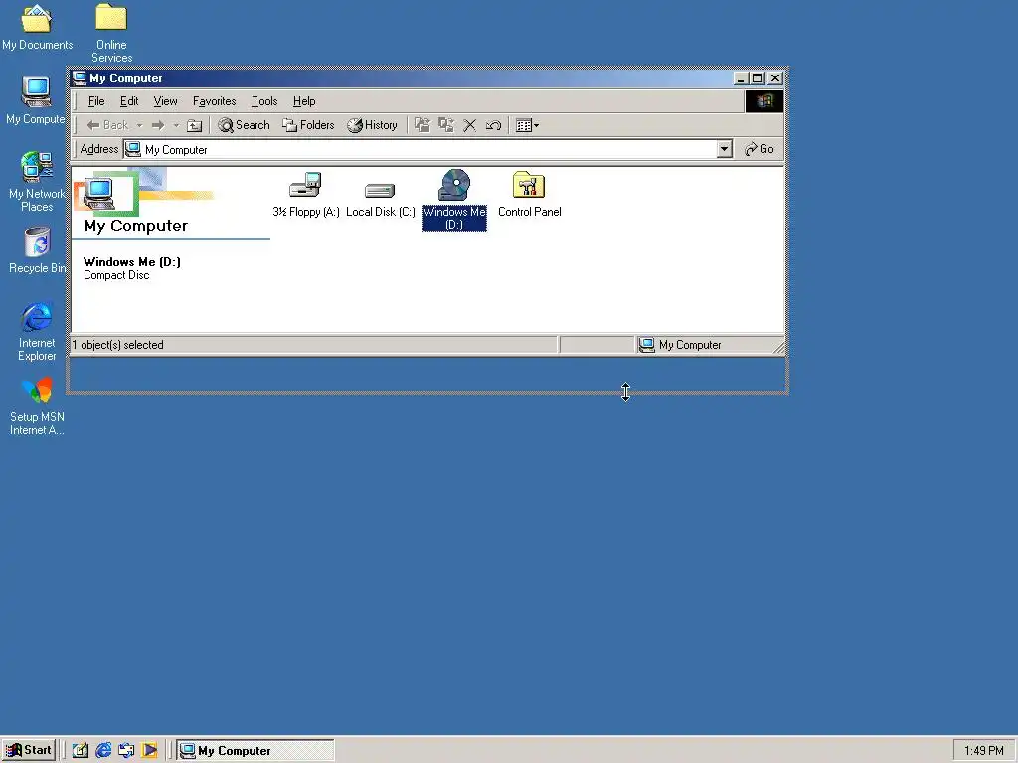Click the Copy To toolbar icon
This screenshot has width=1018, height=763.
pos(446,125)
